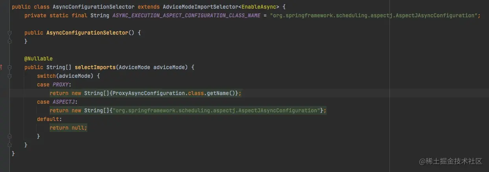This screenshot has width=489, height=172.
Task: Click the 'final' keyword
Action: click(79, 15)
